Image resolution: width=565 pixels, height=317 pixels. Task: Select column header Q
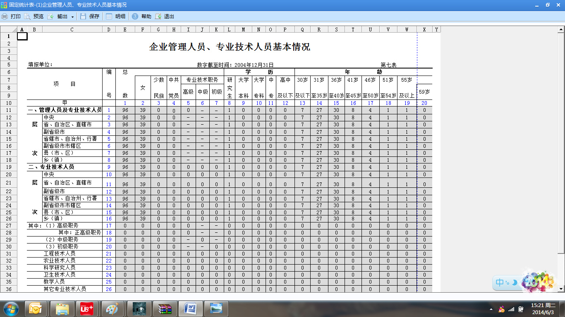303,29
